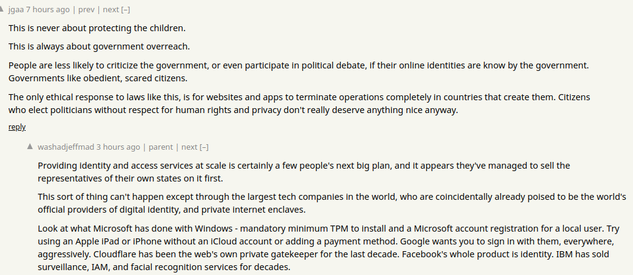
Task: Click the 'Providing identity and access services' paragraph
Action: click(x=304, y=172)
